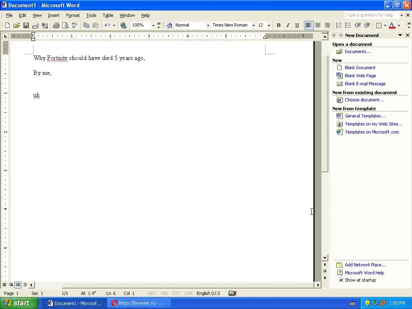Open Print Preview from toolbar
The width and height of the screenshot is (412, 309).
tap(65, 25)
